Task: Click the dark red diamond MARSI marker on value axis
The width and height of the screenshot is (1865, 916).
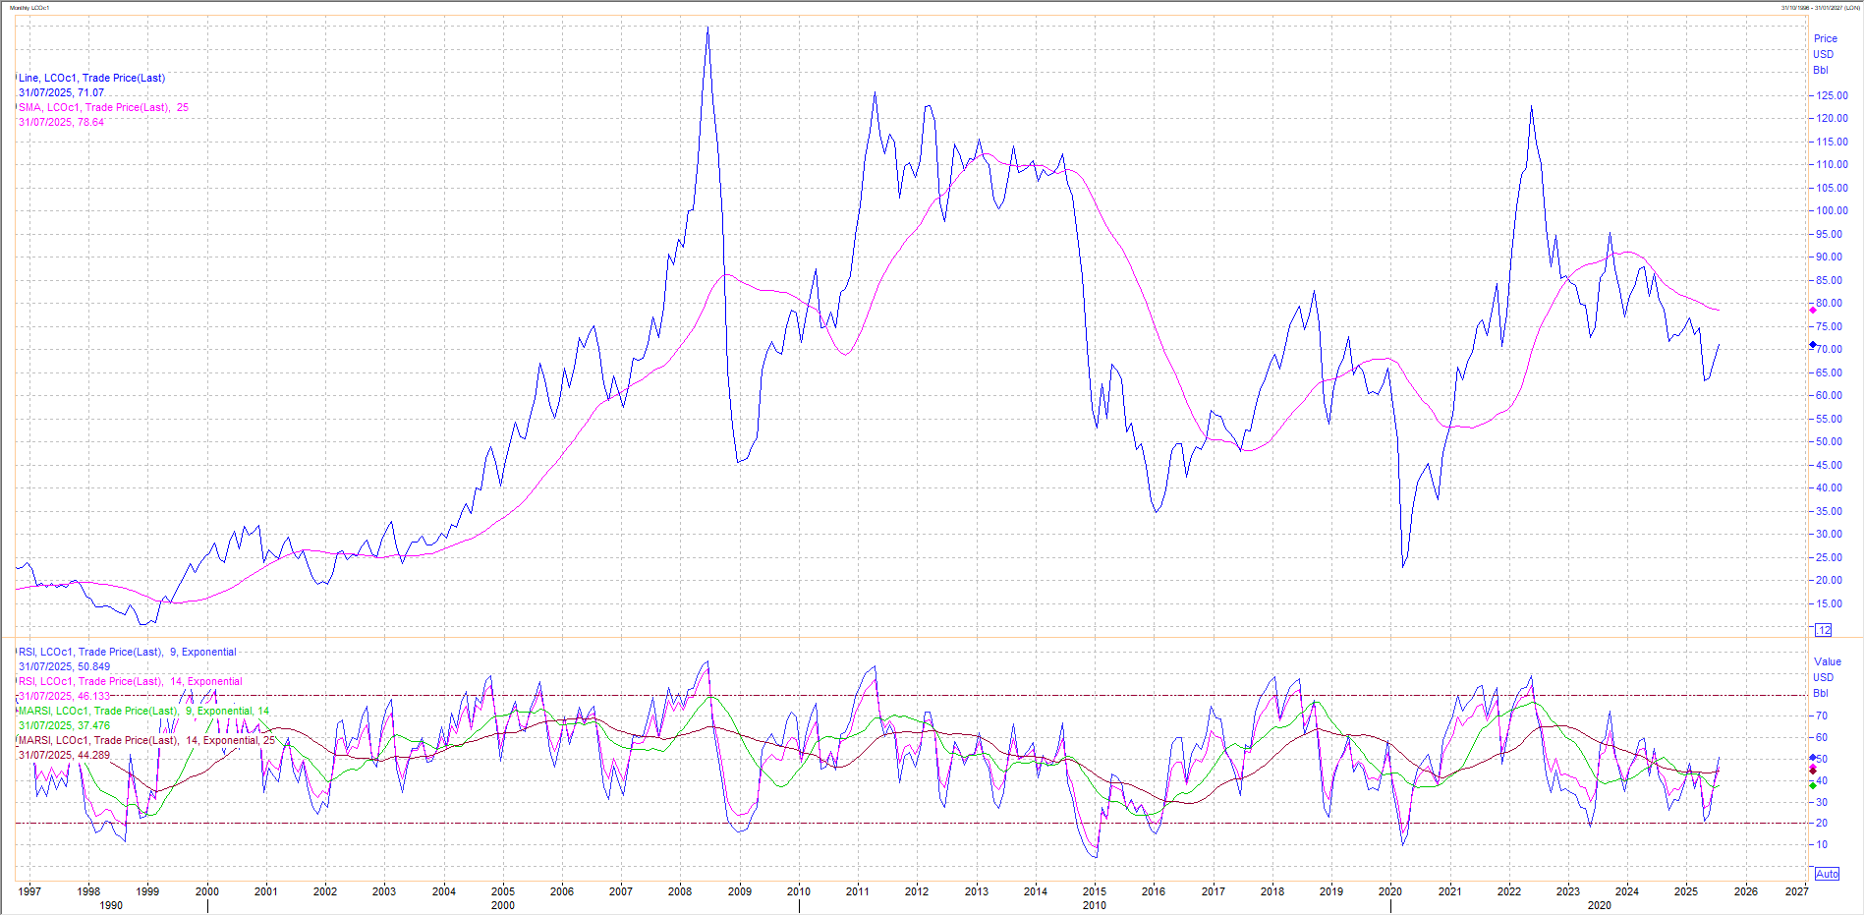Action: [1813, 769]
